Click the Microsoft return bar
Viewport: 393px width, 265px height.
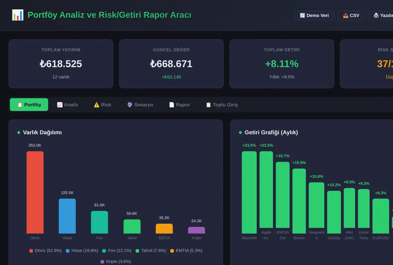[249, 192]
